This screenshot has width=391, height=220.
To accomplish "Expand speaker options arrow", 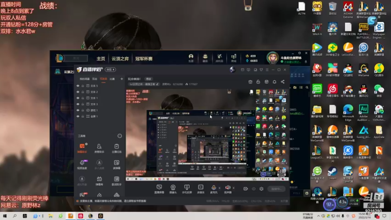I will pos(234,188).
